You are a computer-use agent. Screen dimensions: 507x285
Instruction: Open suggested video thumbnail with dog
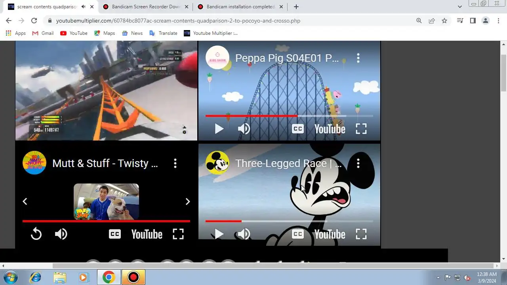pyautogui.click(x=106, y=201)
